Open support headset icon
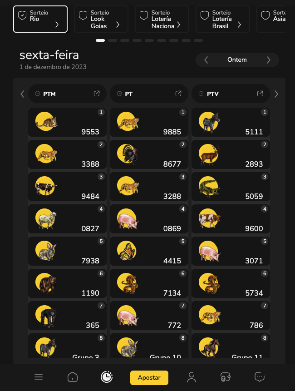This screenshot has height=391, width=295. pos(226,377)
